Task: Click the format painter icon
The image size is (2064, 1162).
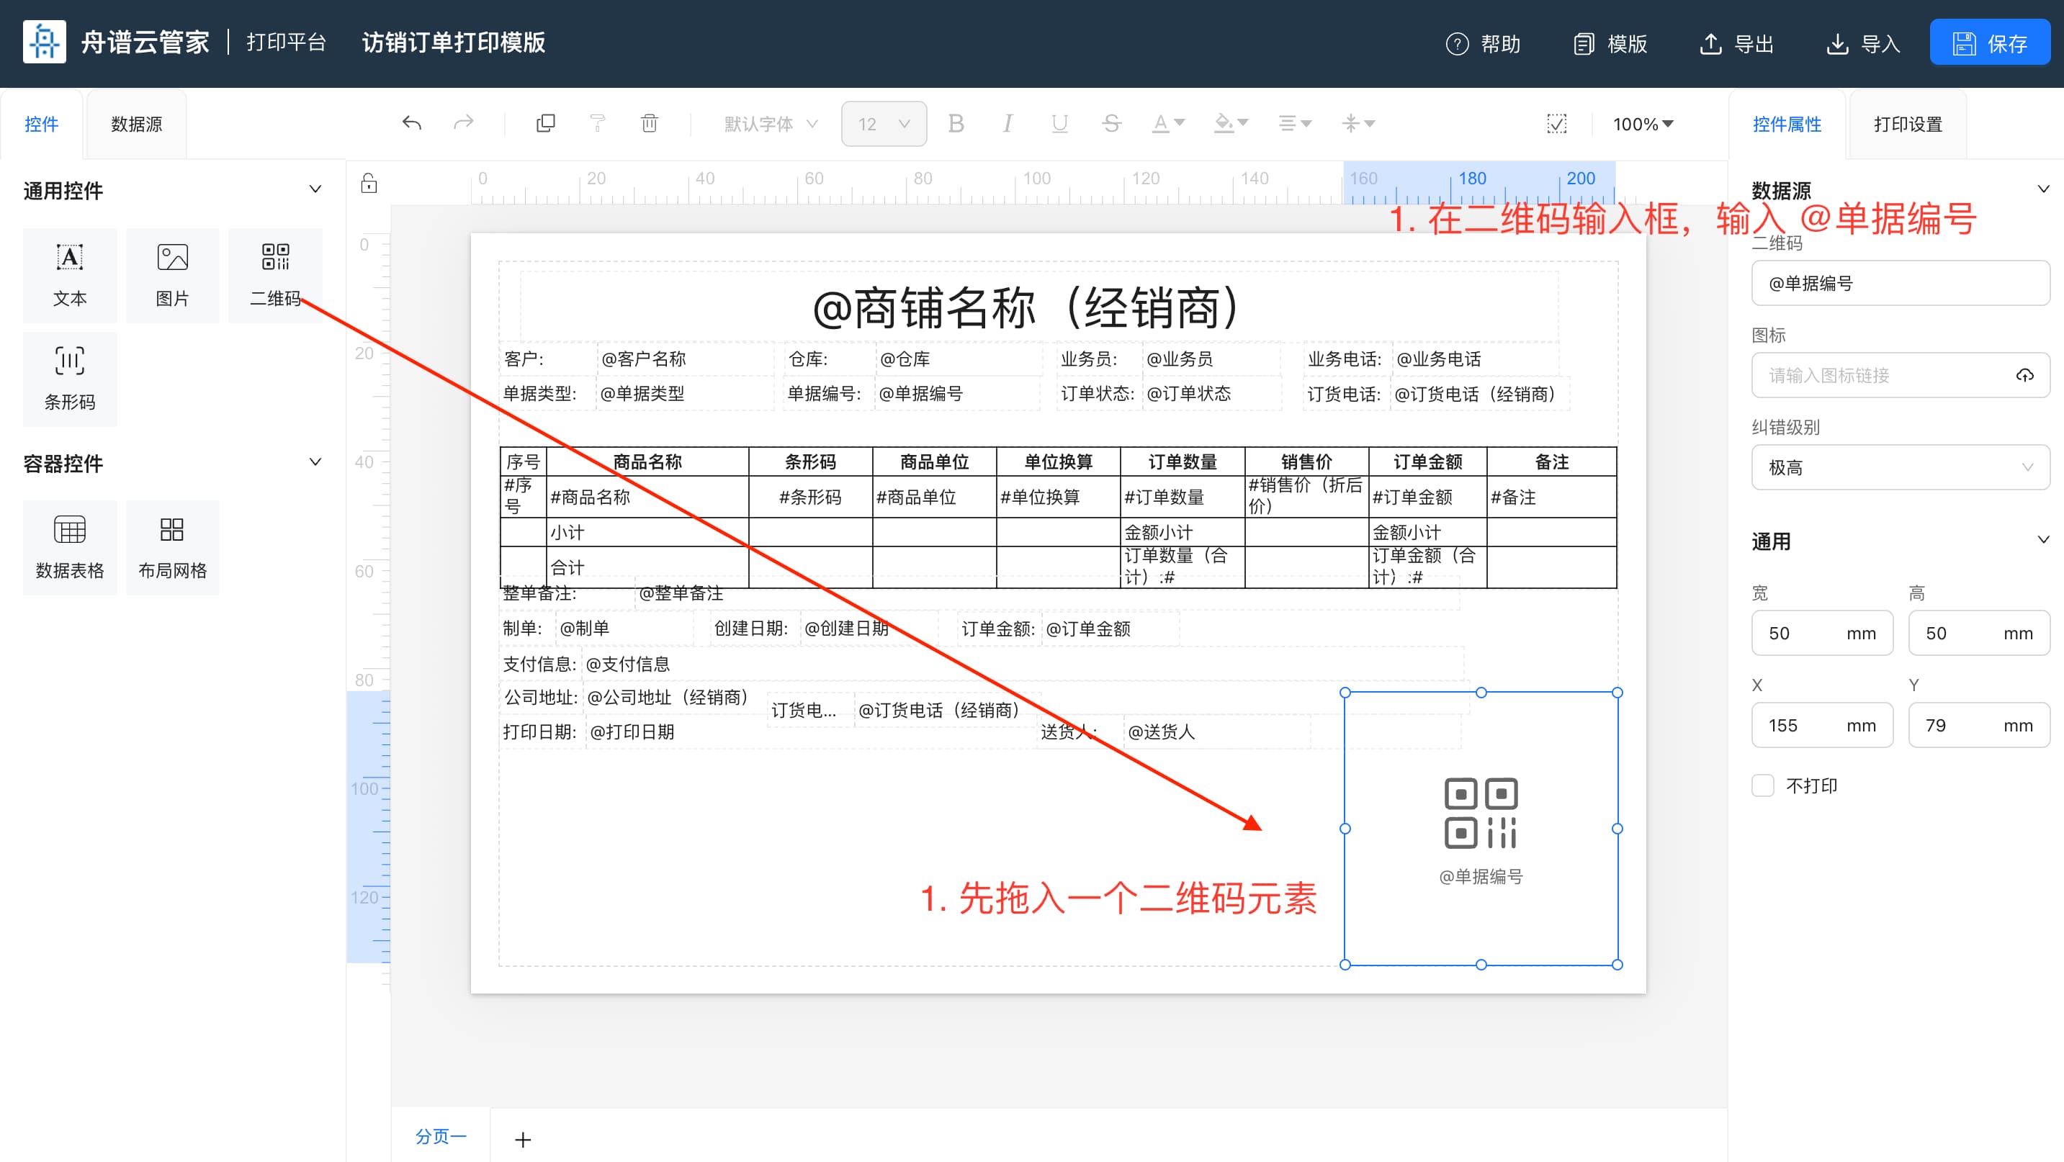Action: coord(598,123)
